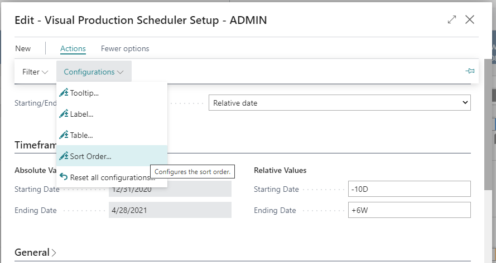
Task: Open the Relative date combo box
Action: [340, 103]
